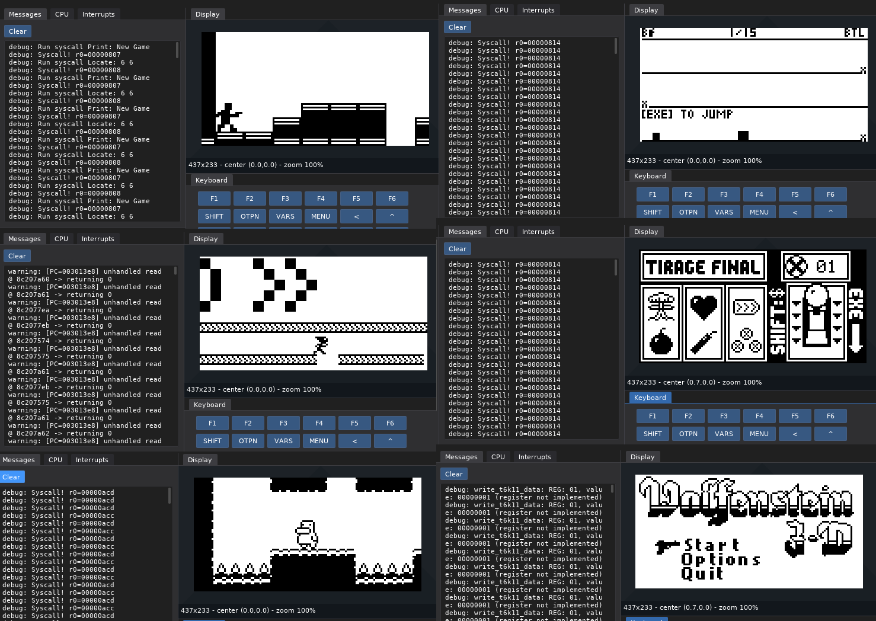The image size is (876, 621).
Task: Select Keyboard tab in EXE TO JUMP window
Action: (x=650, y=176)
